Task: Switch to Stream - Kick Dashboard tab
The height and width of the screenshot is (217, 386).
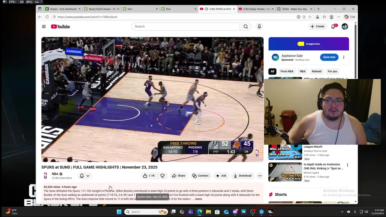Action: (x=63, y=9)
